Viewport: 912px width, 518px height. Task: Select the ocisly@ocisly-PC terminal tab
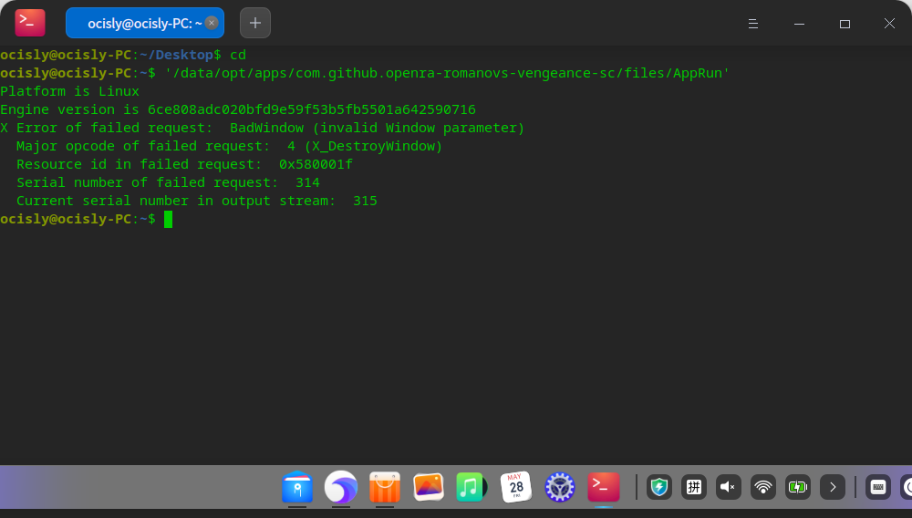coord(145,23)
